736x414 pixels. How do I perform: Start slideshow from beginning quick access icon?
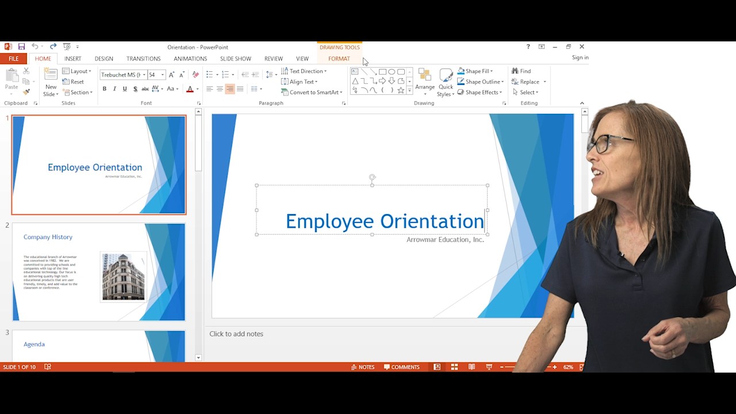[x=67, y=47]
